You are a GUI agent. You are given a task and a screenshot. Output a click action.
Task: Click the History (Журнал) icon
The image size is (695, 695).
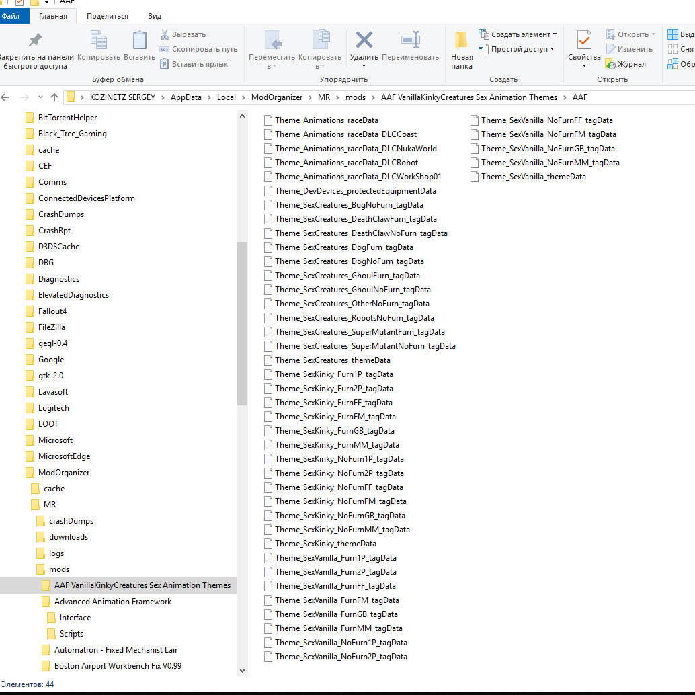point(611,65)
